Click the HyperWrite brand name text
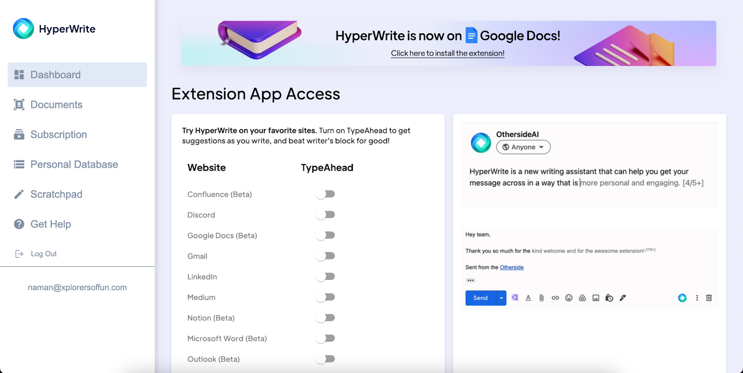Viewport: 743px width, 373px height. point(67,29)
